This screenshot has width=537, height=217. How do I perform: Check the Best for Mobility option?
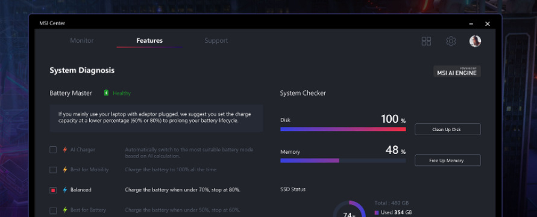point(53,170)
